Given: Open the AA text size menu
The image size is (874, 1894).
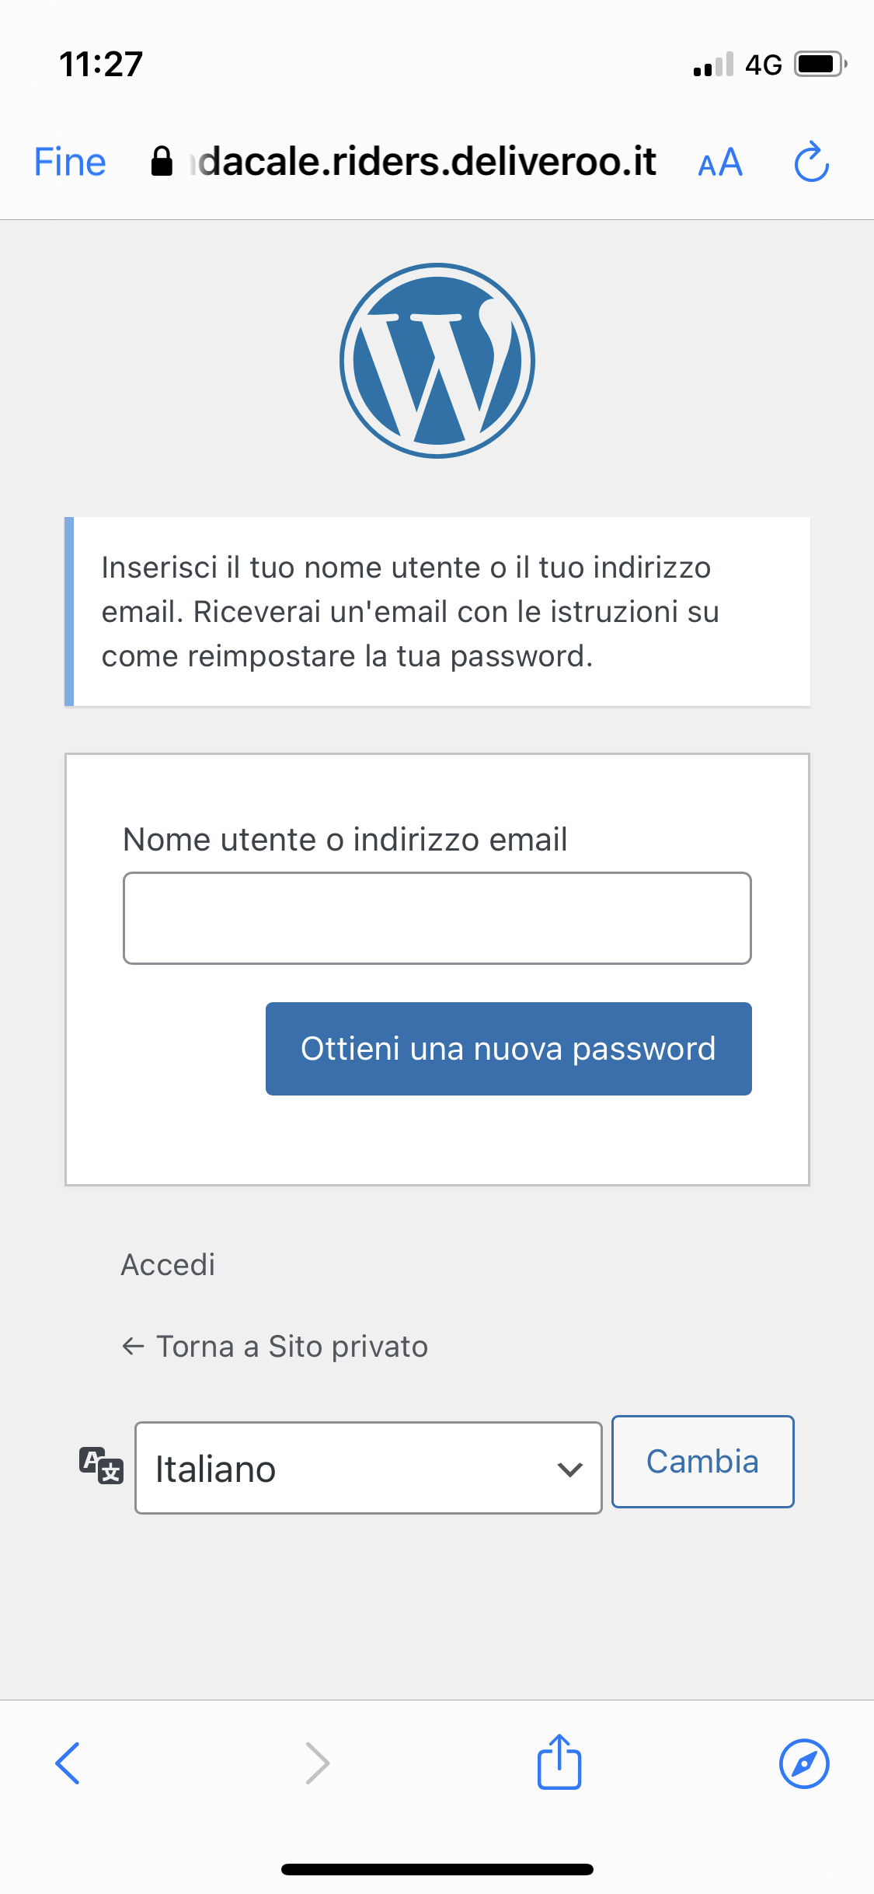Looking at the screenshot, I should tap(720, 163).
